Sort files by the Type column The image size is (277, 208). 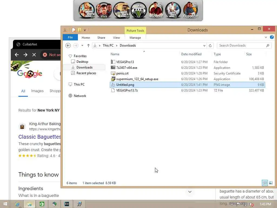[x=217, y=54]
